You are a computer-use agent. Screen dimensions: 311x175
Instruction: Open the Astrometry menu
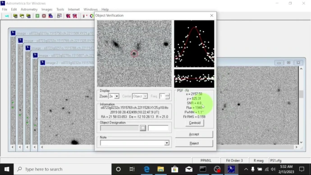[29, 9]
